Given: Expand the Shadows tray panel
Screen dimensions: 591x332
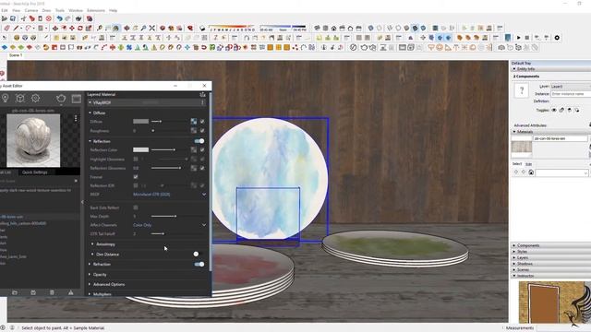Looking at the screenshot, I should pos(551,264).
